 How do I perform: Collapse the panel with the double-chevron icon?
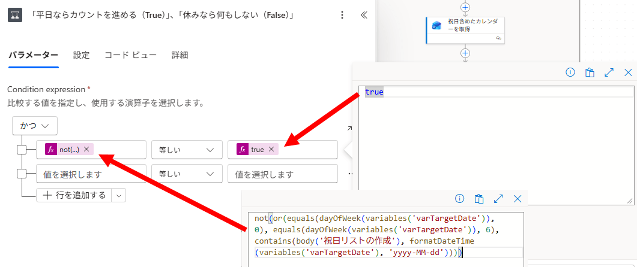tap(364, 15)
